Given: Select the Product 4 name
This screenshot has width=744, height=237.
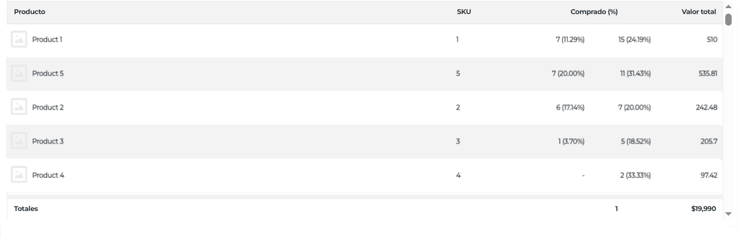Looking at the screenshot, I should pyautogui.click(x=48, y=175).
